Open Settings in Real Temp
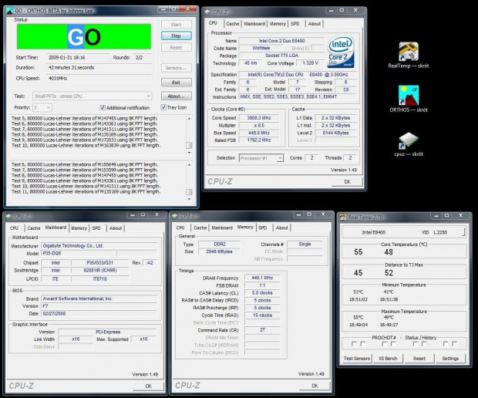The image size is (478, 398). (x=450, y=359)
